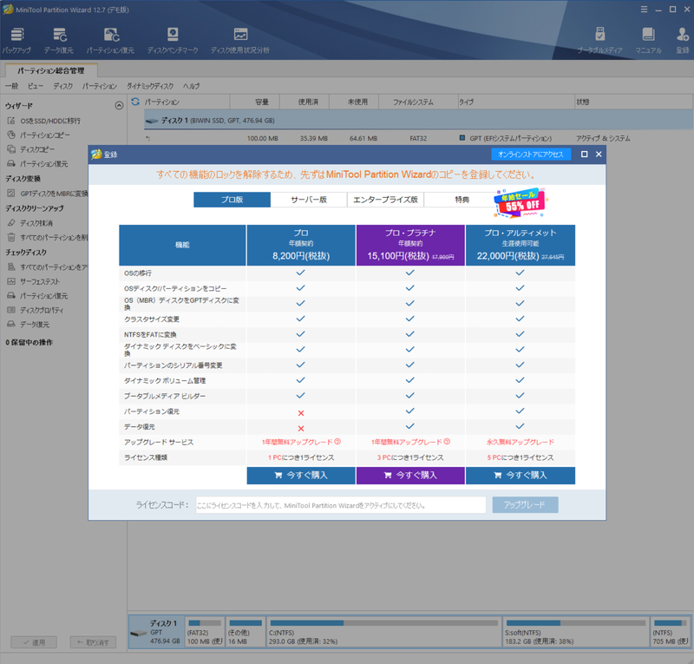This screenshot has width=694, height=664.
Task: Open the hamburger menu in title bar
Action: click(x=644, y=10)
